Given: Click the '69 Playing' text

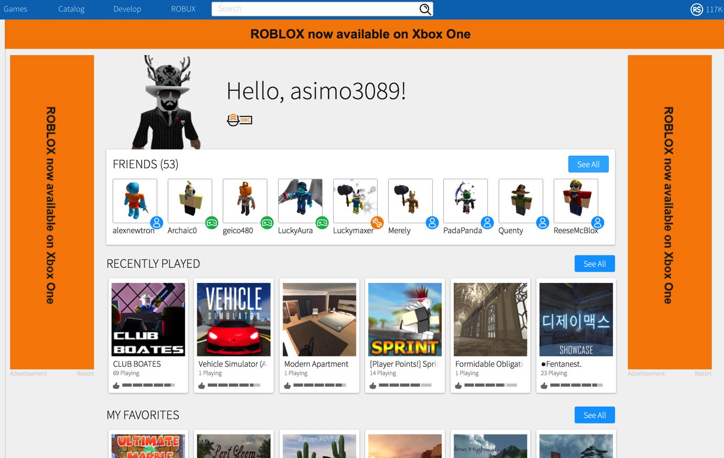Looking at the screenshot, I should (126, 373).
